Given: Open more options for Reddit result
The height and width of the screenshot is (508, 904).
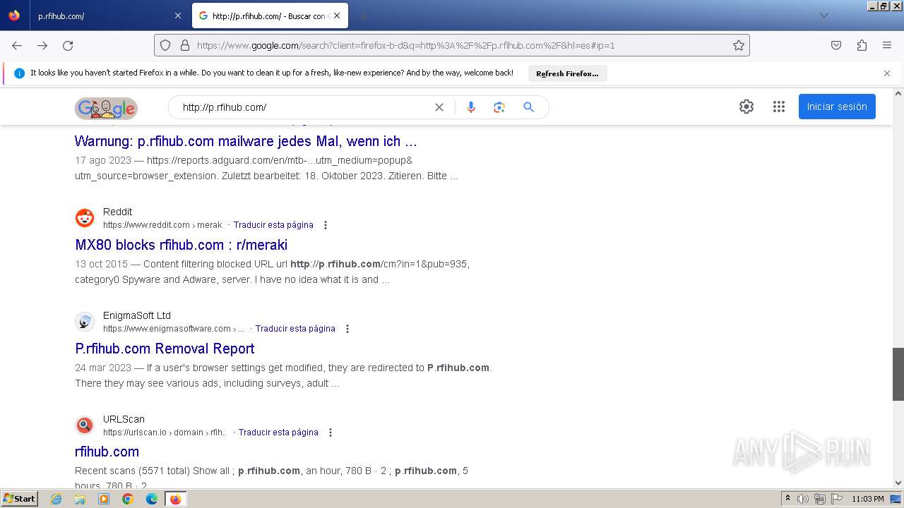Looking at the screenshot, I should coord(326,225).
